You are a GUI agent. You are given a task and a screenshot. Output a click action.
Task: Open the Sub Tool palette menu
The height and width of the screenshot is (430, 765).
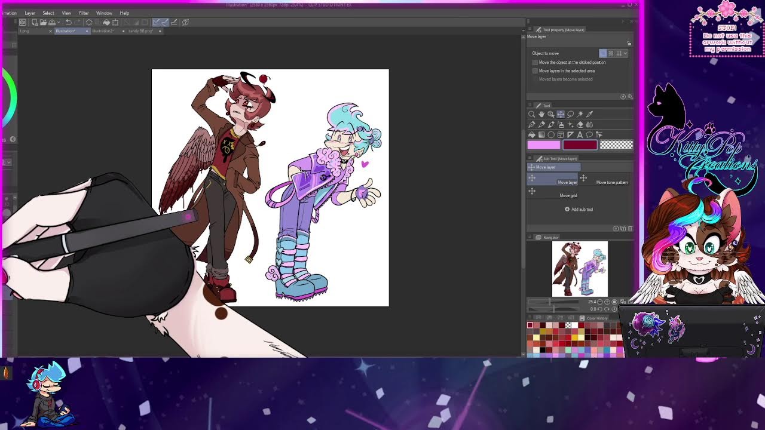530,158
